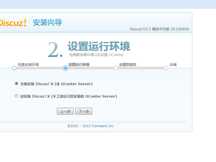Image resolution: width=216 pixels, height=162 pixels.
Task: Click the 上一步 button
Action: [x=65, y=111]
